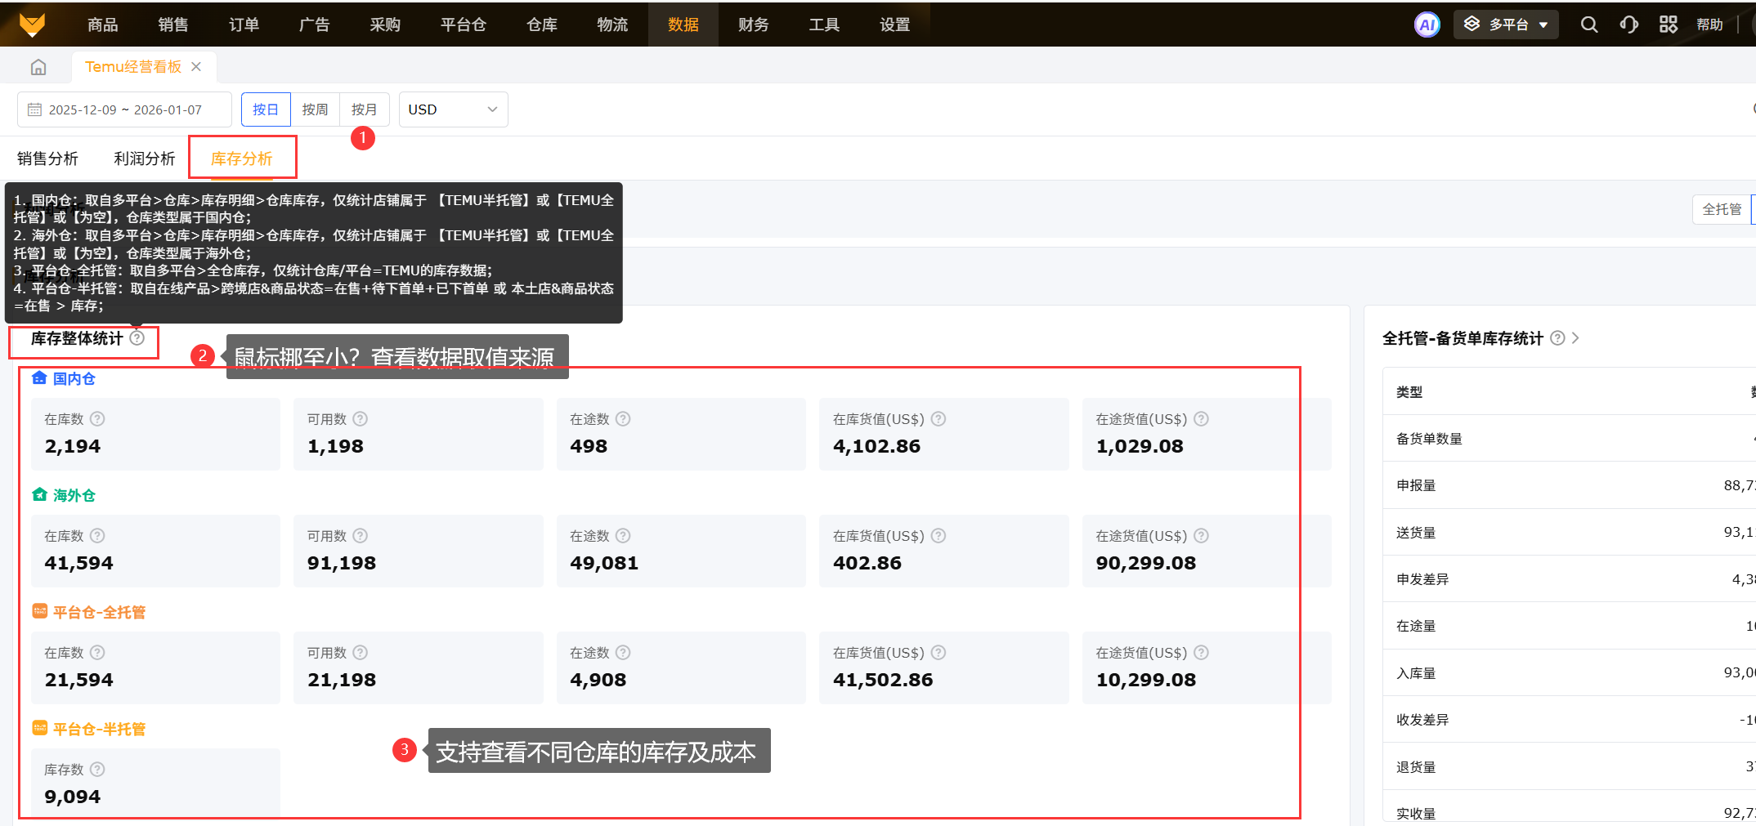Image resolution: width=1756 pixels, height=826 pixels.
Task: Click 平台仓-半托管 库存数 help icon
Action: [97, 769]
